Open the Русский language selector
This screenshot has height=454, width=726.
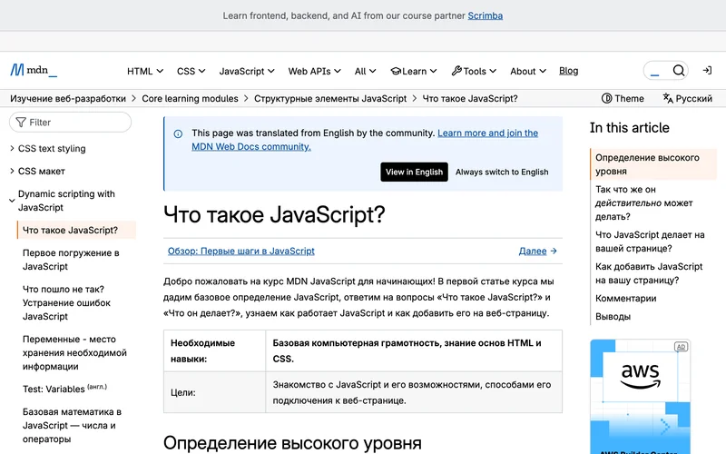point(687,99)
